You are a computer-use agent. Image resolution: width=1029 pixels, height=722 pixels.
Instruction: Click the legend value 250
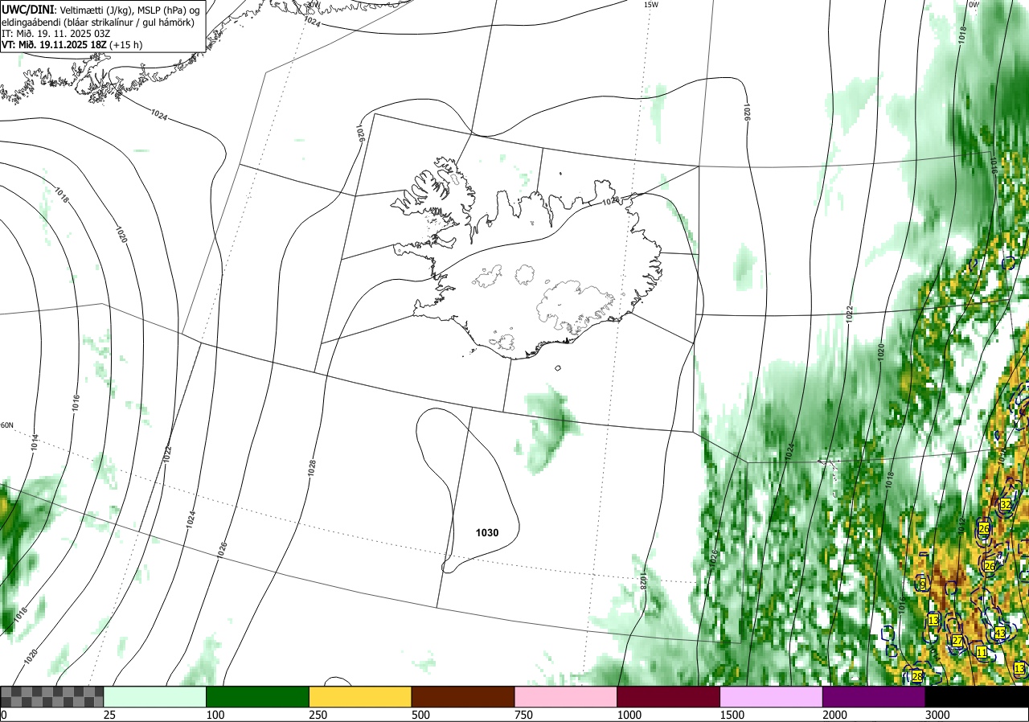point(319,715)
